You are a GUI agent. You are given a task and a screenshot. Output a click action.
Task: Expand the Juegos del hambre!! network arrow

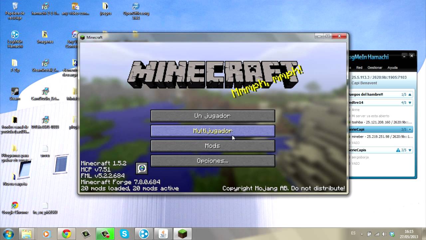pyautogui.click(x=410, y=94)
